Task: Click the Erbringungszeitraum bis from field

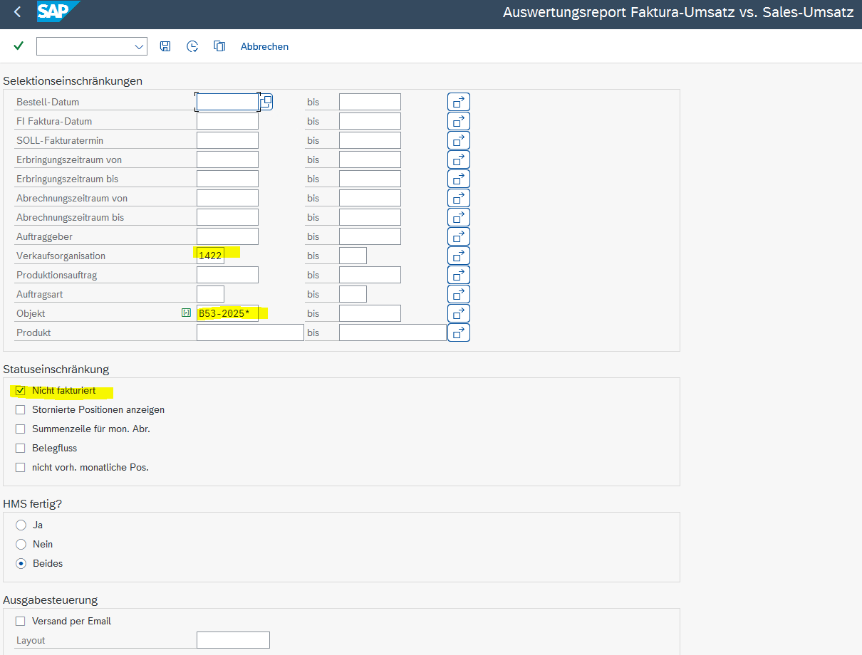Action: (x=227, y=179)
